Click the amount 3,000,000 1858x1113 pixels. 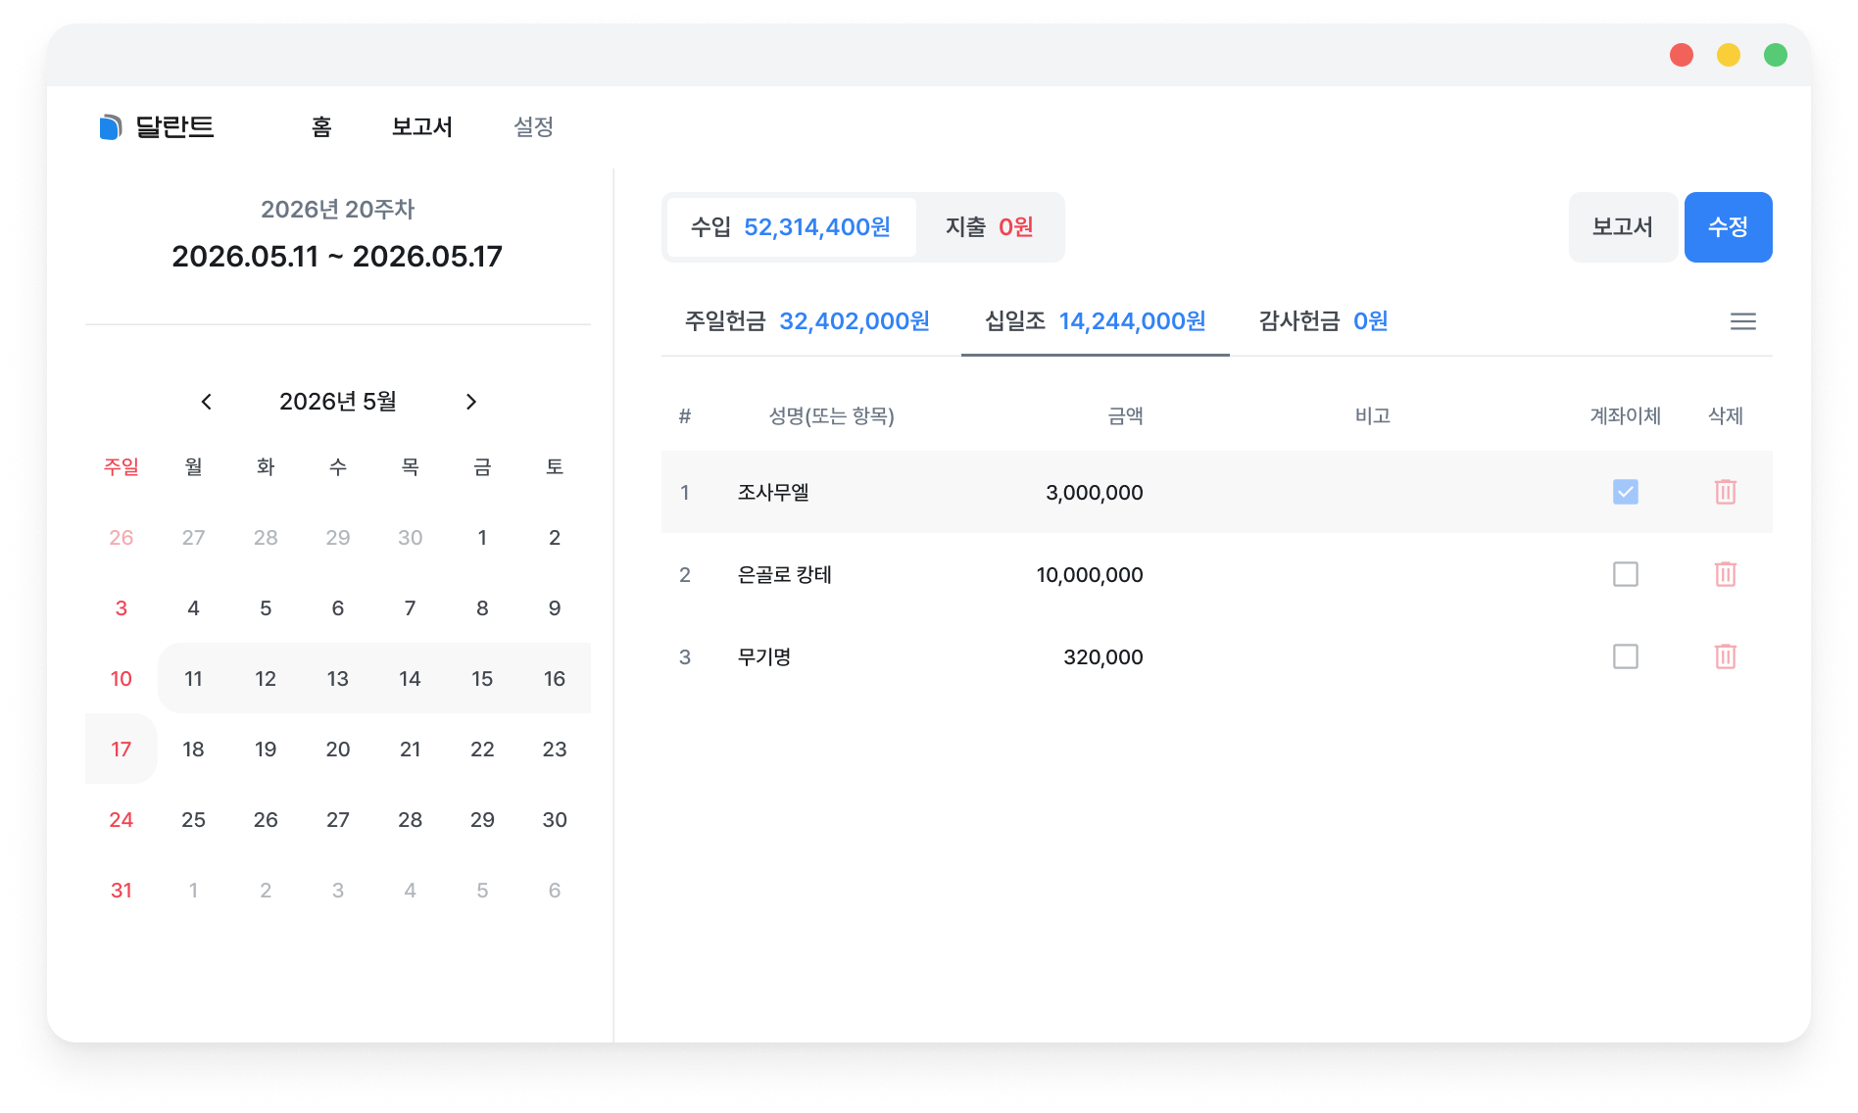pos(1094,492)
